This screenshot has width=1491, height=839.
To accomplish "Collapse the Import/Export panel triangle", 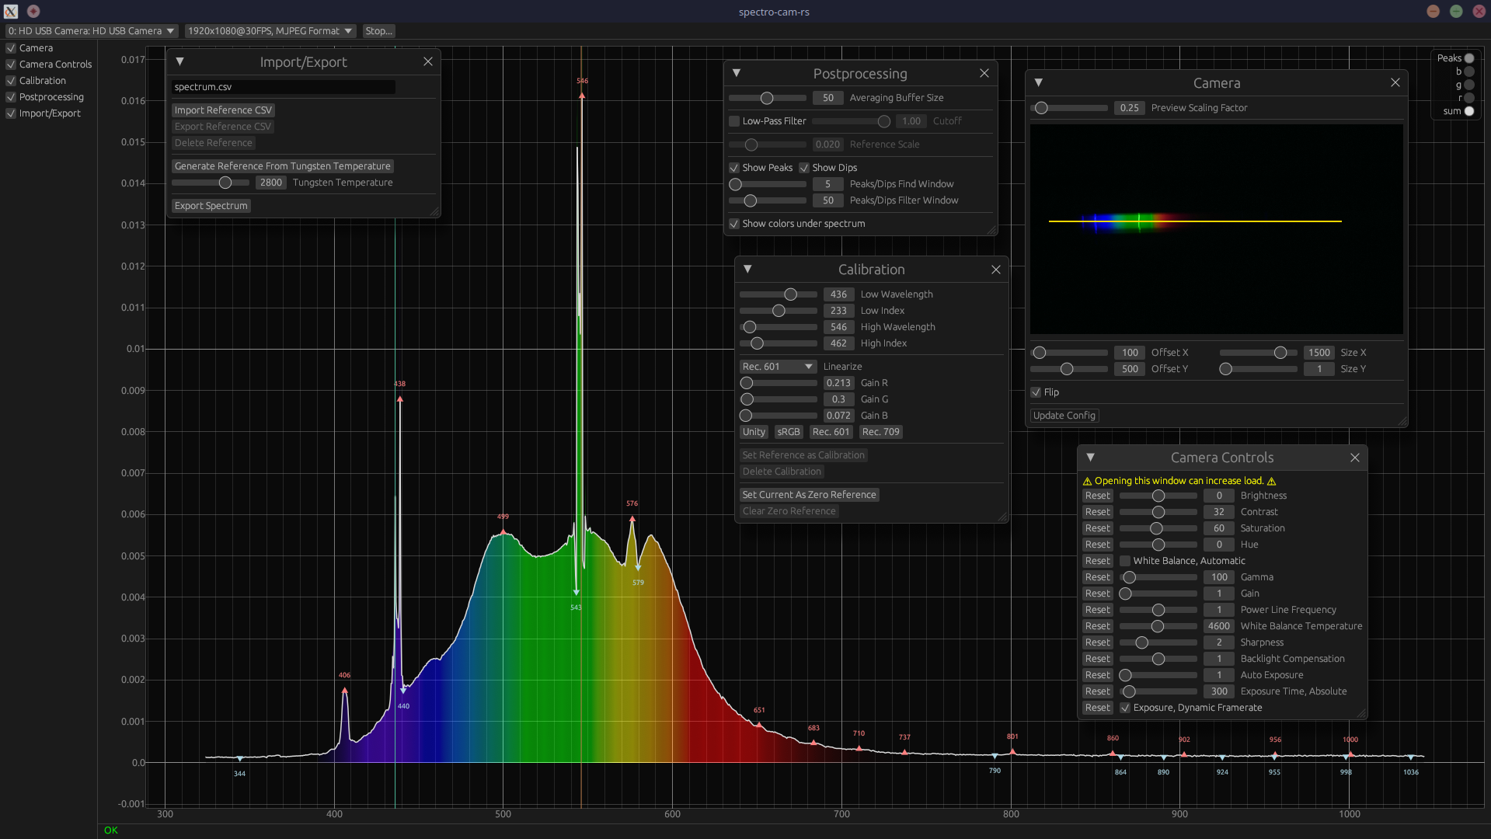I will 179,61.
